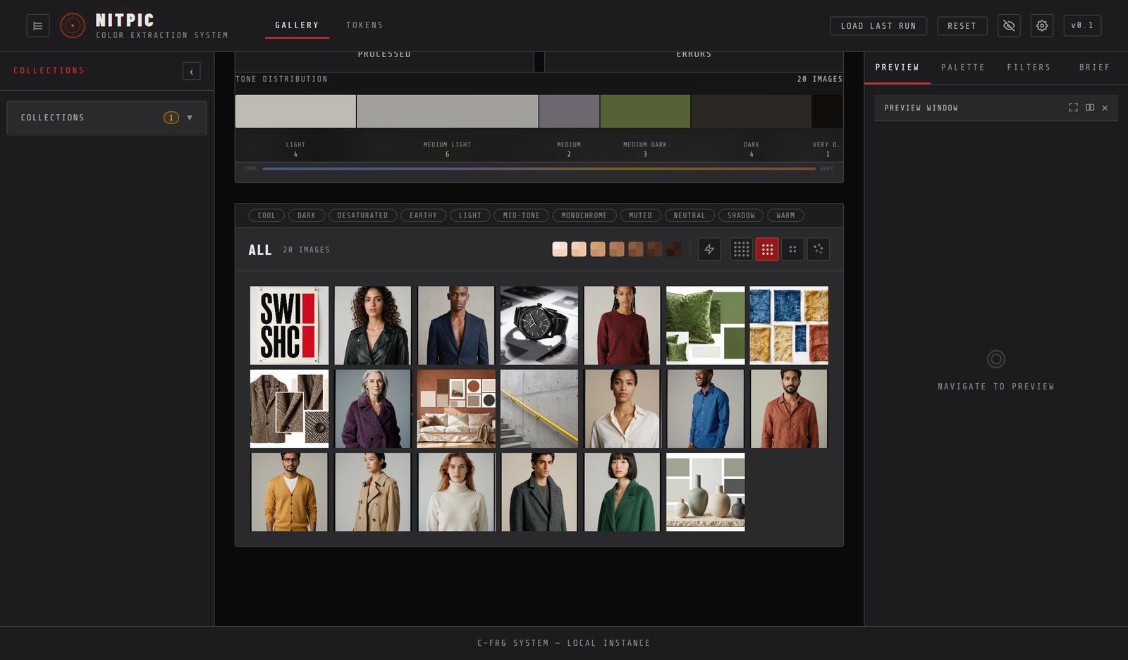Screen dimensions: 1128x660
Task: Expand the Collections dropdown
Action: coord(107,118)
